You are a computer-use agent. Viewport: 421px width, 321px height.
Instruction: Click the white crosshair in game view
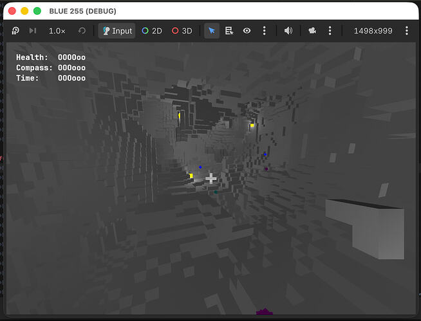click(x=211, y=178)
